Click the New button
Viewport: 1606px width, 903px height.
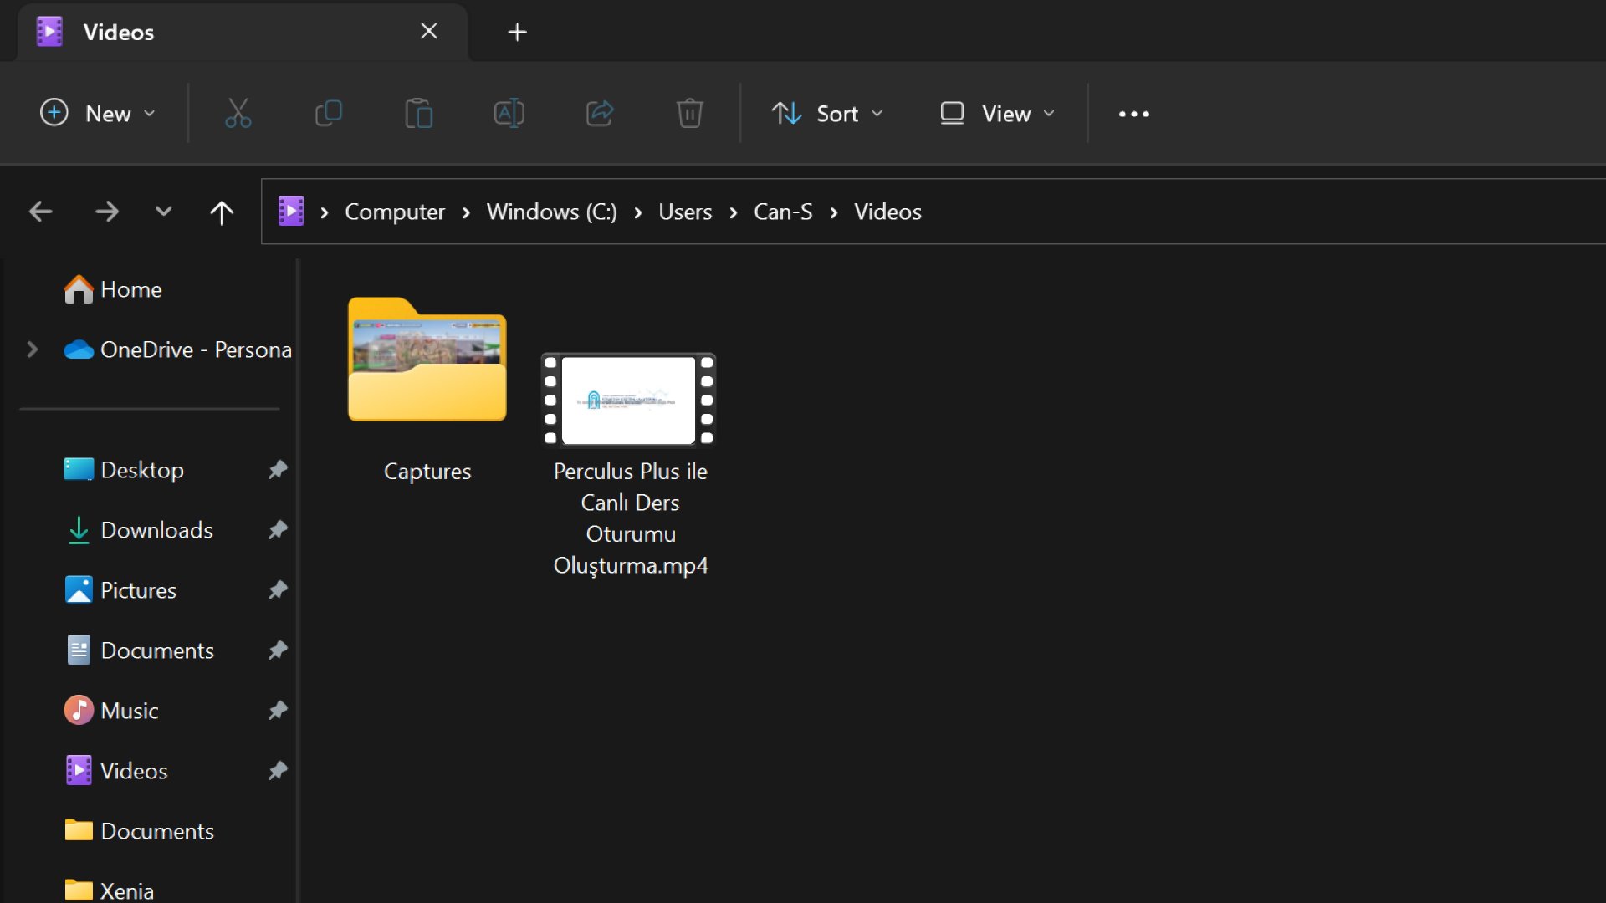coord(99,114)
